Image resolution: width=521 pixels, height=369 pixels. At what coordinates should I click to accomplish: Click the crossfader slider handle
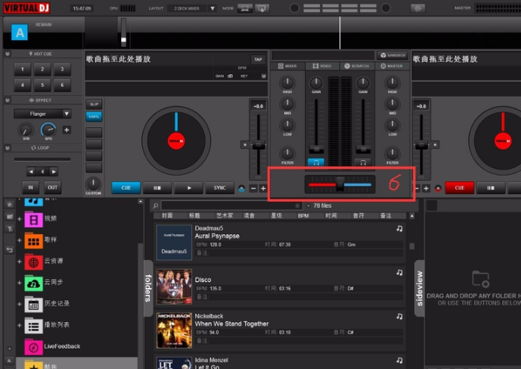tap(340, 184)
